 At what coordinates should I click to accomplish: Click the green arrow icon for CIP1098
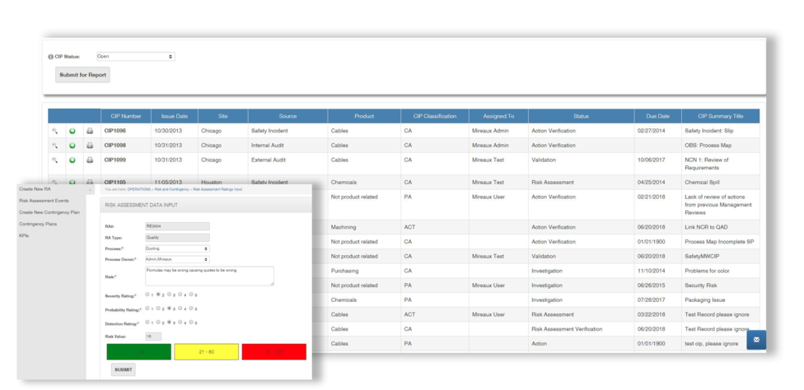coord(72,146)
